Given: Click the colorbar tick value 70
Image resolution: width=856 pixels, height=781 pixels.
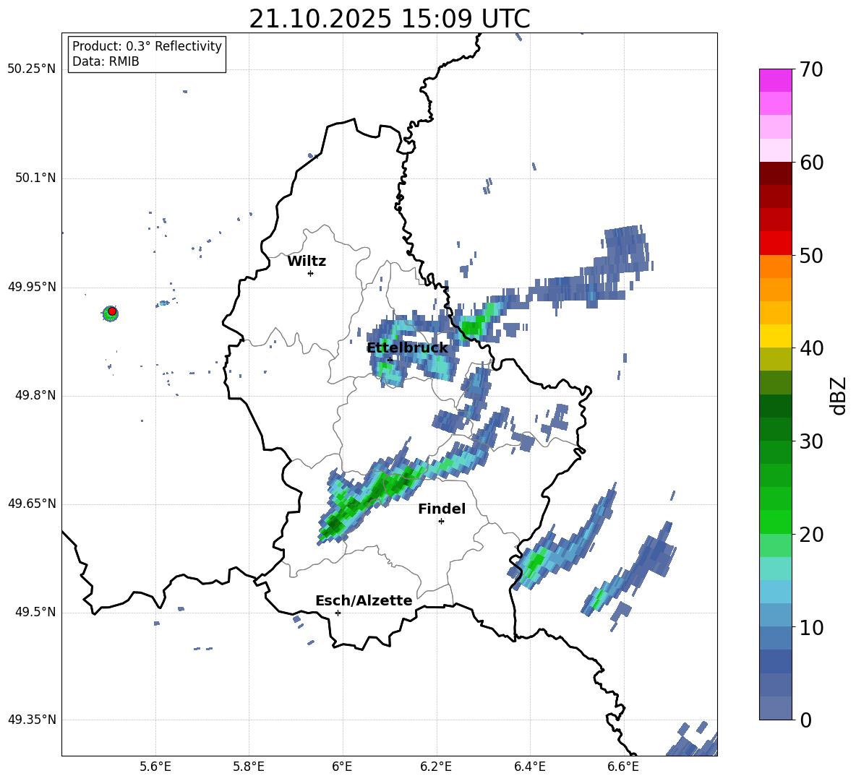Looking at the screenshot, I should (x=811, y=69).
